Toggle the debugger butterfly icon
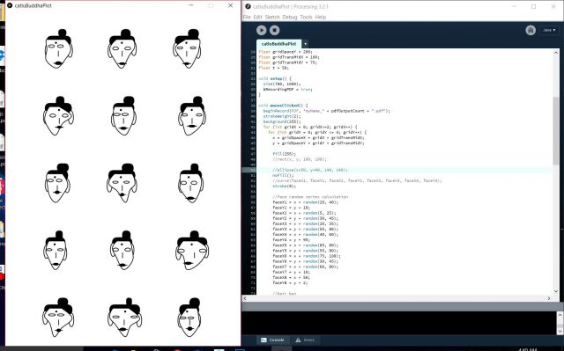This screenshot has width=564, height=351. 531,30
